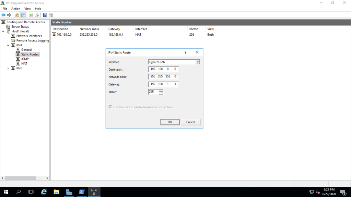The width and height of the screenshot is (351, 197).
Task: Toggle the demand-dial connections checkbox
Action: [x=110, y=107]
